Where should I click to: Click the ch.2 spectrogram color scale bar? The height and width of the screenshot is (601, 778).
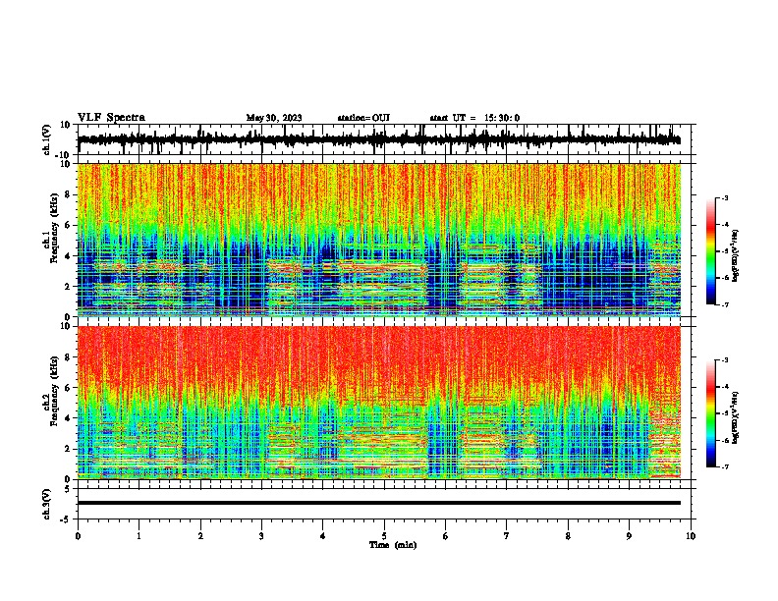tap(711, 413)
